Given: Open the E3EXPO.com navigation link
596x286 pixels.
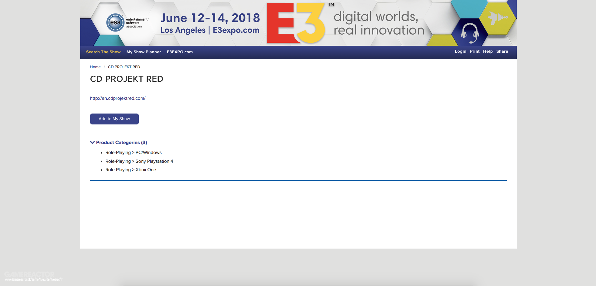Looking at the screenshot, I should point(180,52).
